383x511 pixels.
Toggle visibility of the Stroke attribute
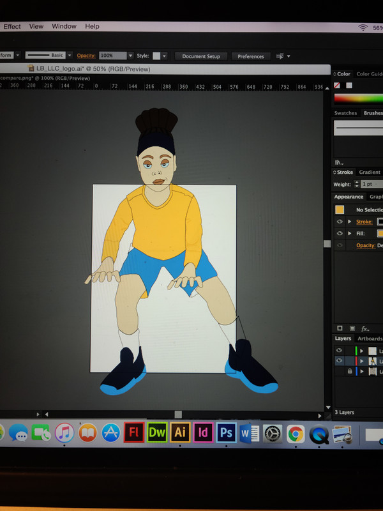point(340,222)
